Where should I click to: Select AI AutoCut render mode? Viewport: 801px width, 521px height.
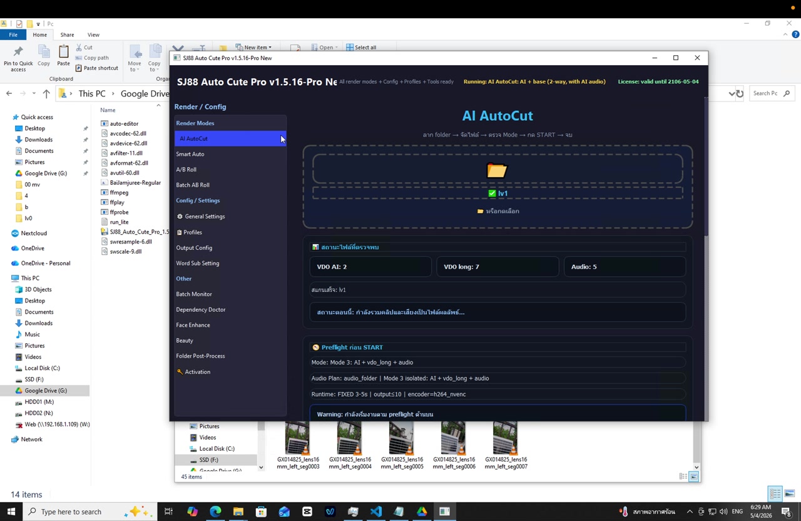230,138
